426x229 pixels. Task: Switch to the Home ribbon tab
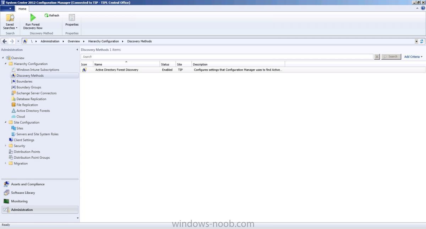click(22, 9)
